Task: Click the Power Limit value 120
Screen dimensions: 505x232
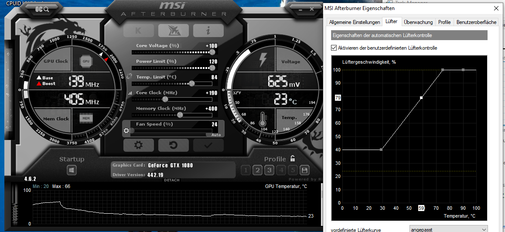Action: coord(213,61)
